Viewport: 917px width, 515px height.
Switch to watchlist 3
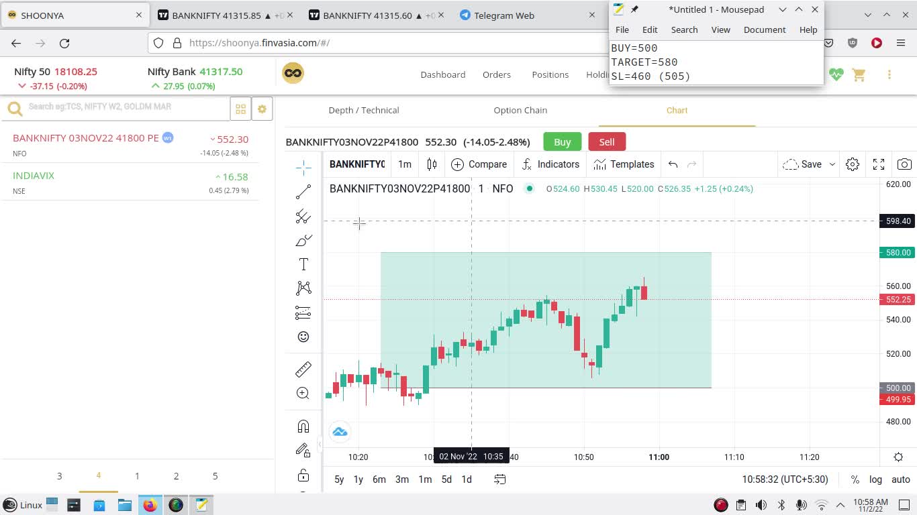pos(59,476)
